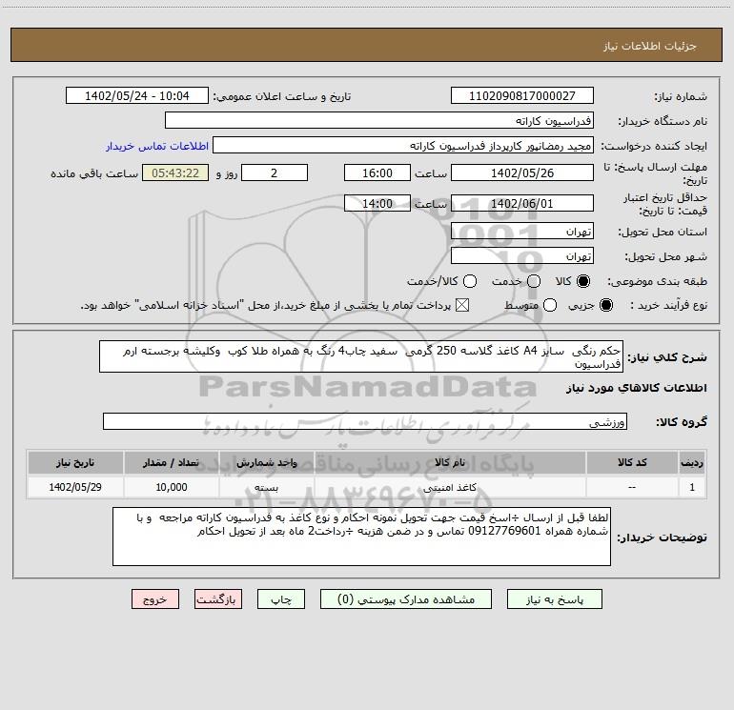Click the نام کالا column header
The image size is (734, 710).
(457, 461)
